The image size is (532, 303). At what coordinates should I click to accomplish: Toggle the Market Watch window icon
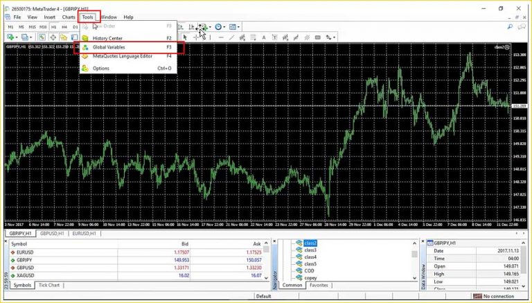(42, 37)
